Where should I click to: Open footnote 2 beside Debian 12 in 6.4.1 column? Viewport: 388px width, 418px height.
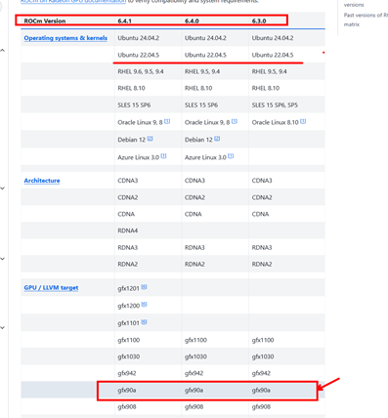151,139
